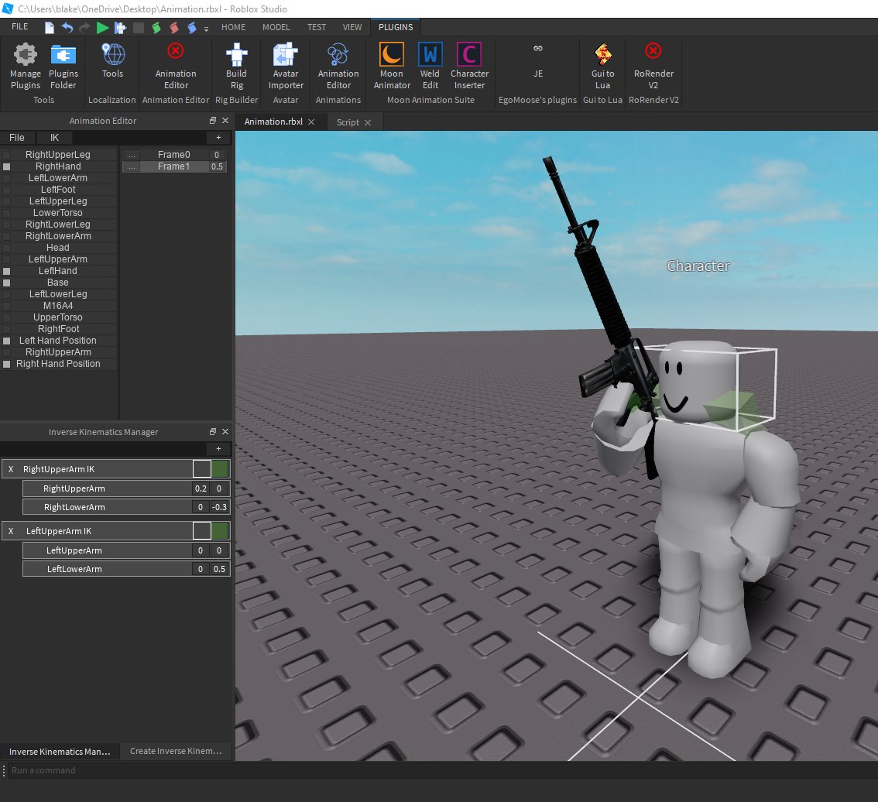
Task: Launch the Build Rig plugin
Action: (236, 66)
